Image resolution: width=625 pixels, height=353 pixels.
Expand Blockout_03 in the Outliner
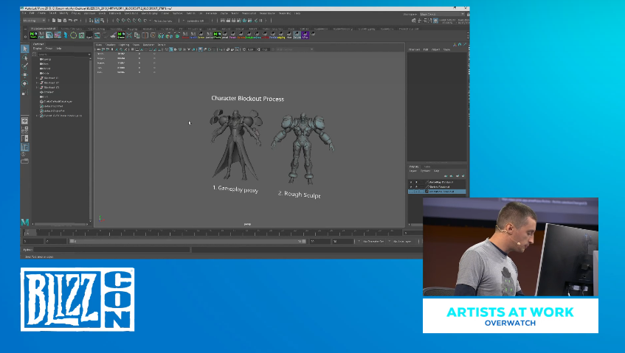coord(37,88)
